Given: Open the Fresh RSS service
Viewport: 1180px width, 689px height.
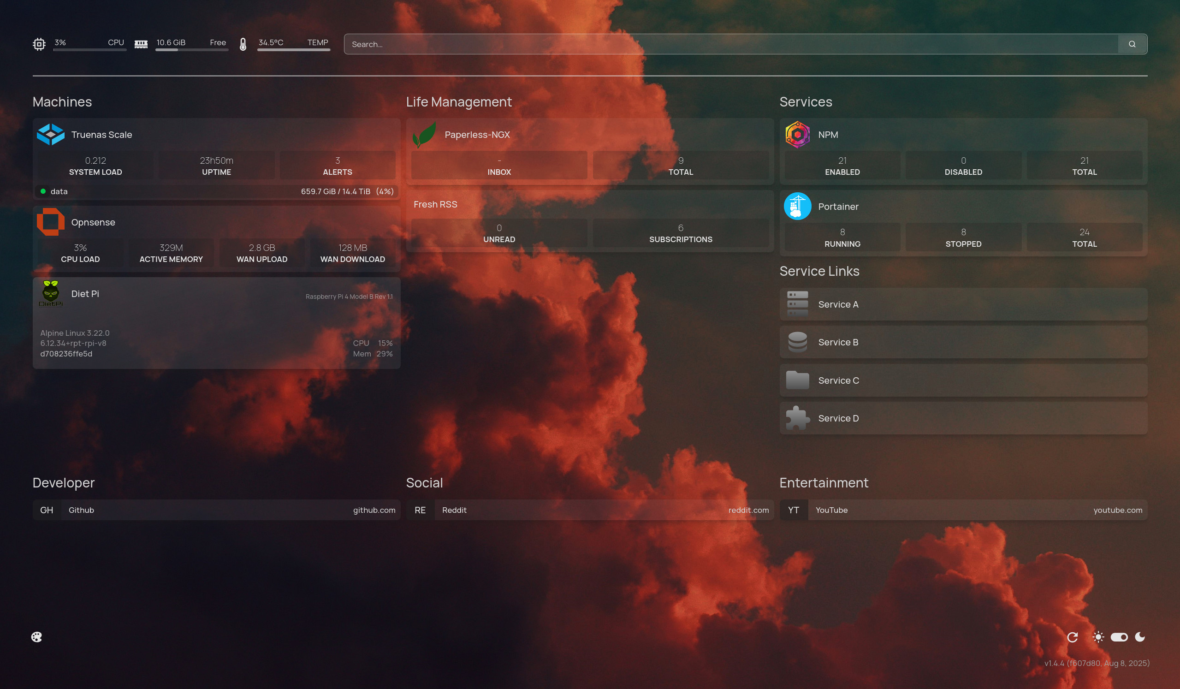Looking at the screenshot, I should click(x=435, y=204).
